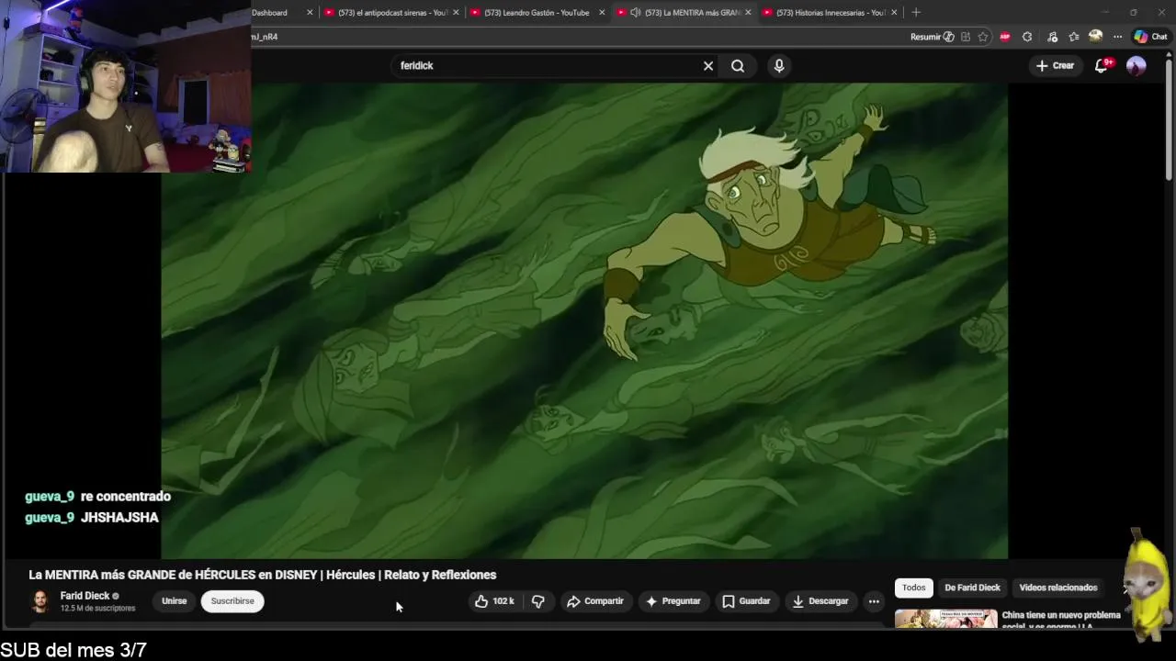
Task: Click the browser address bar URL text
Action: pos(265,37)
